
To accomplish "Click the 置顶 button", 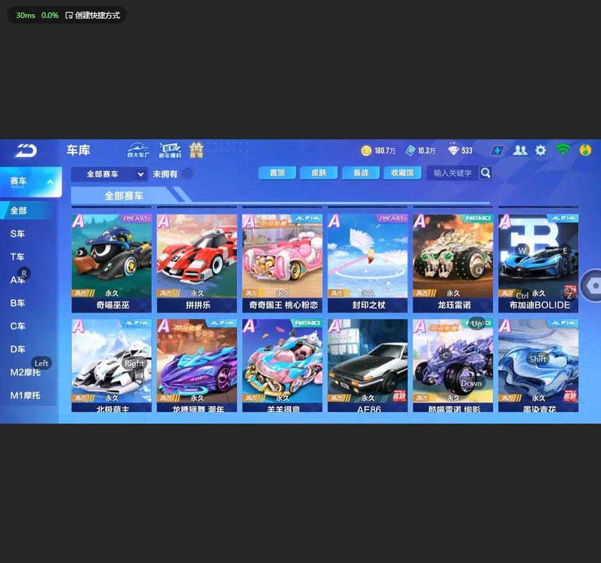I will tap(277, 173).
